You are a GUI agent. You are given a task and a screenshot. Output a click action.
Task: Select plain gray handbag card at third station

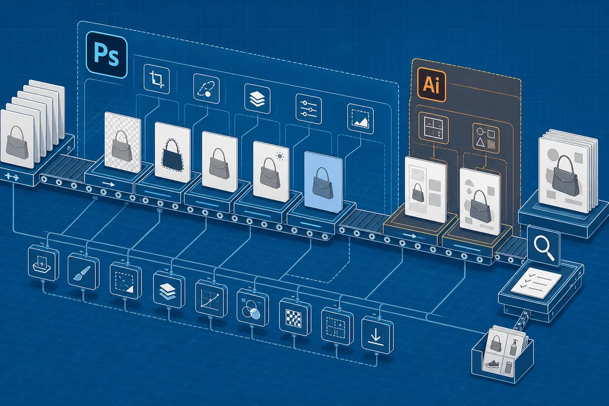click(x=219, y=161)
